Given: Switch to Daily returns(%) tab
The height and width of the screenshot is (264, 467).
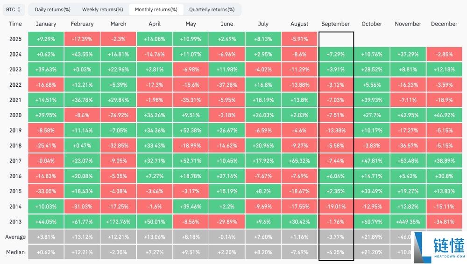Looking at the screenshot, I should pyautogui.click(x=53, y=9).
